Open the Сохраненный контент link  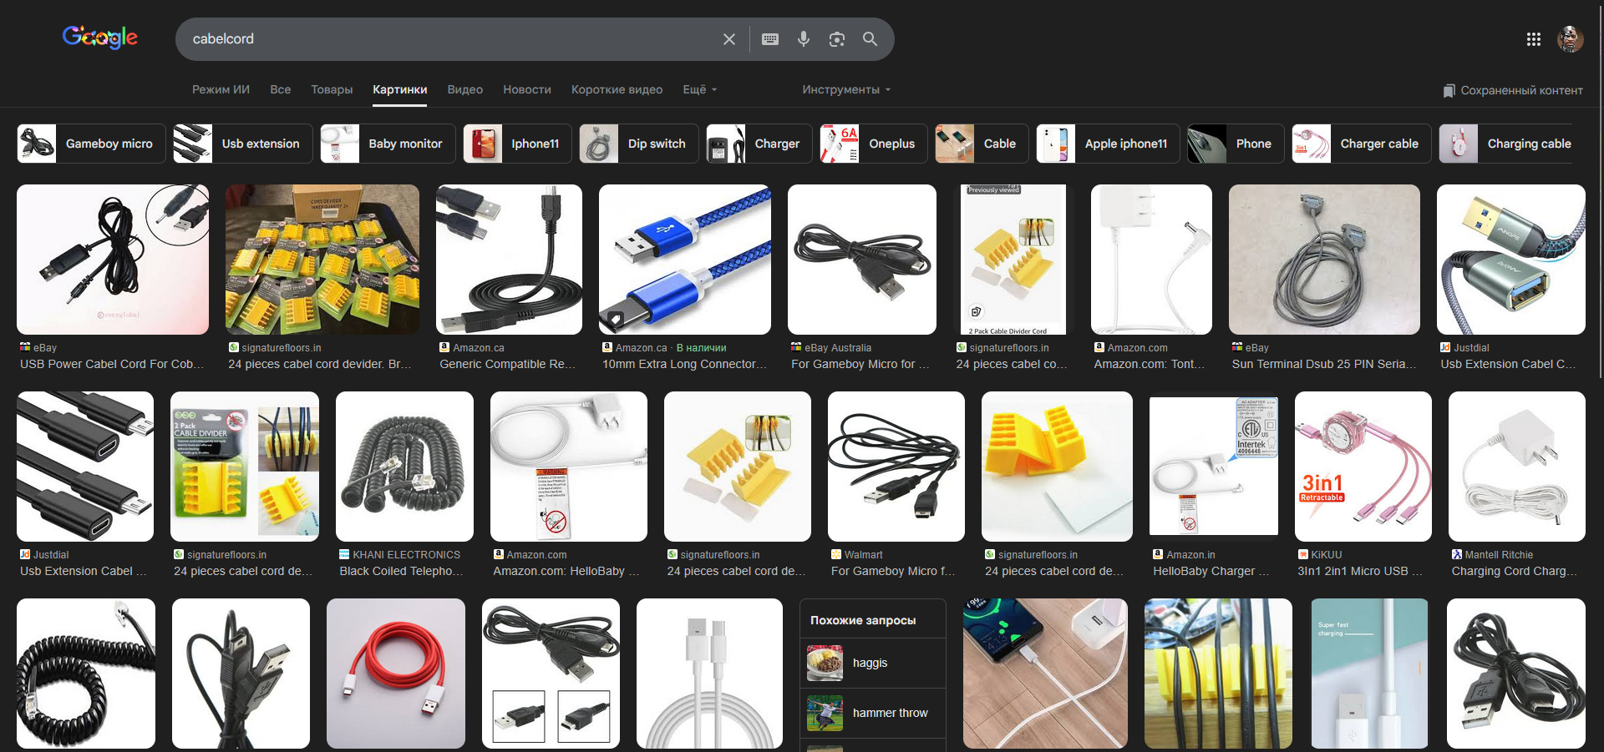pyautogui.click(x=1513, y=90)
